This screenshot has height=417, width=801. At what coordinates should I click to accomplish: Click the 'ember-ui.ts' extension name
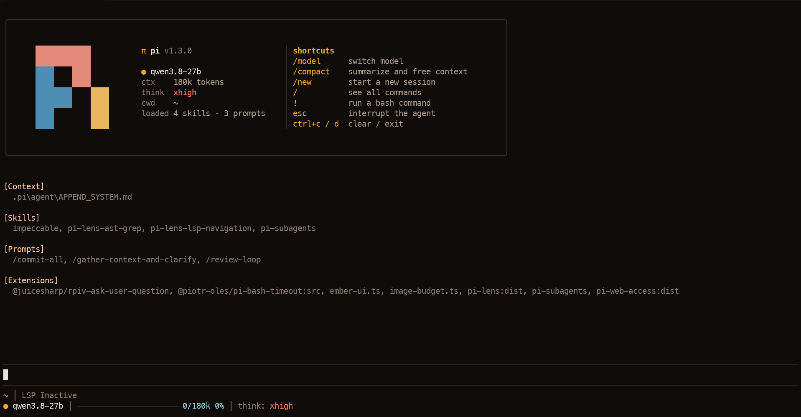click(355, 291)
